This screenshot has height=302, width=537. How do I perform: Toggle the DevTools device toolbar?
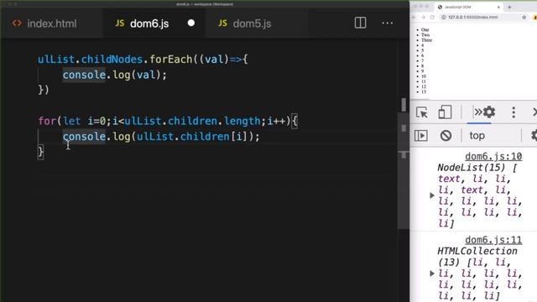tap(445, 112)
